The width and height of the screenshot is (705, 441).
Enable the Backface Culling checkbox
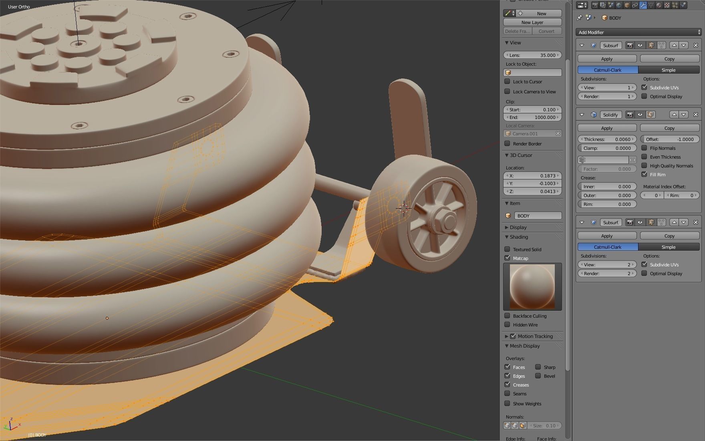coord(508,316)
